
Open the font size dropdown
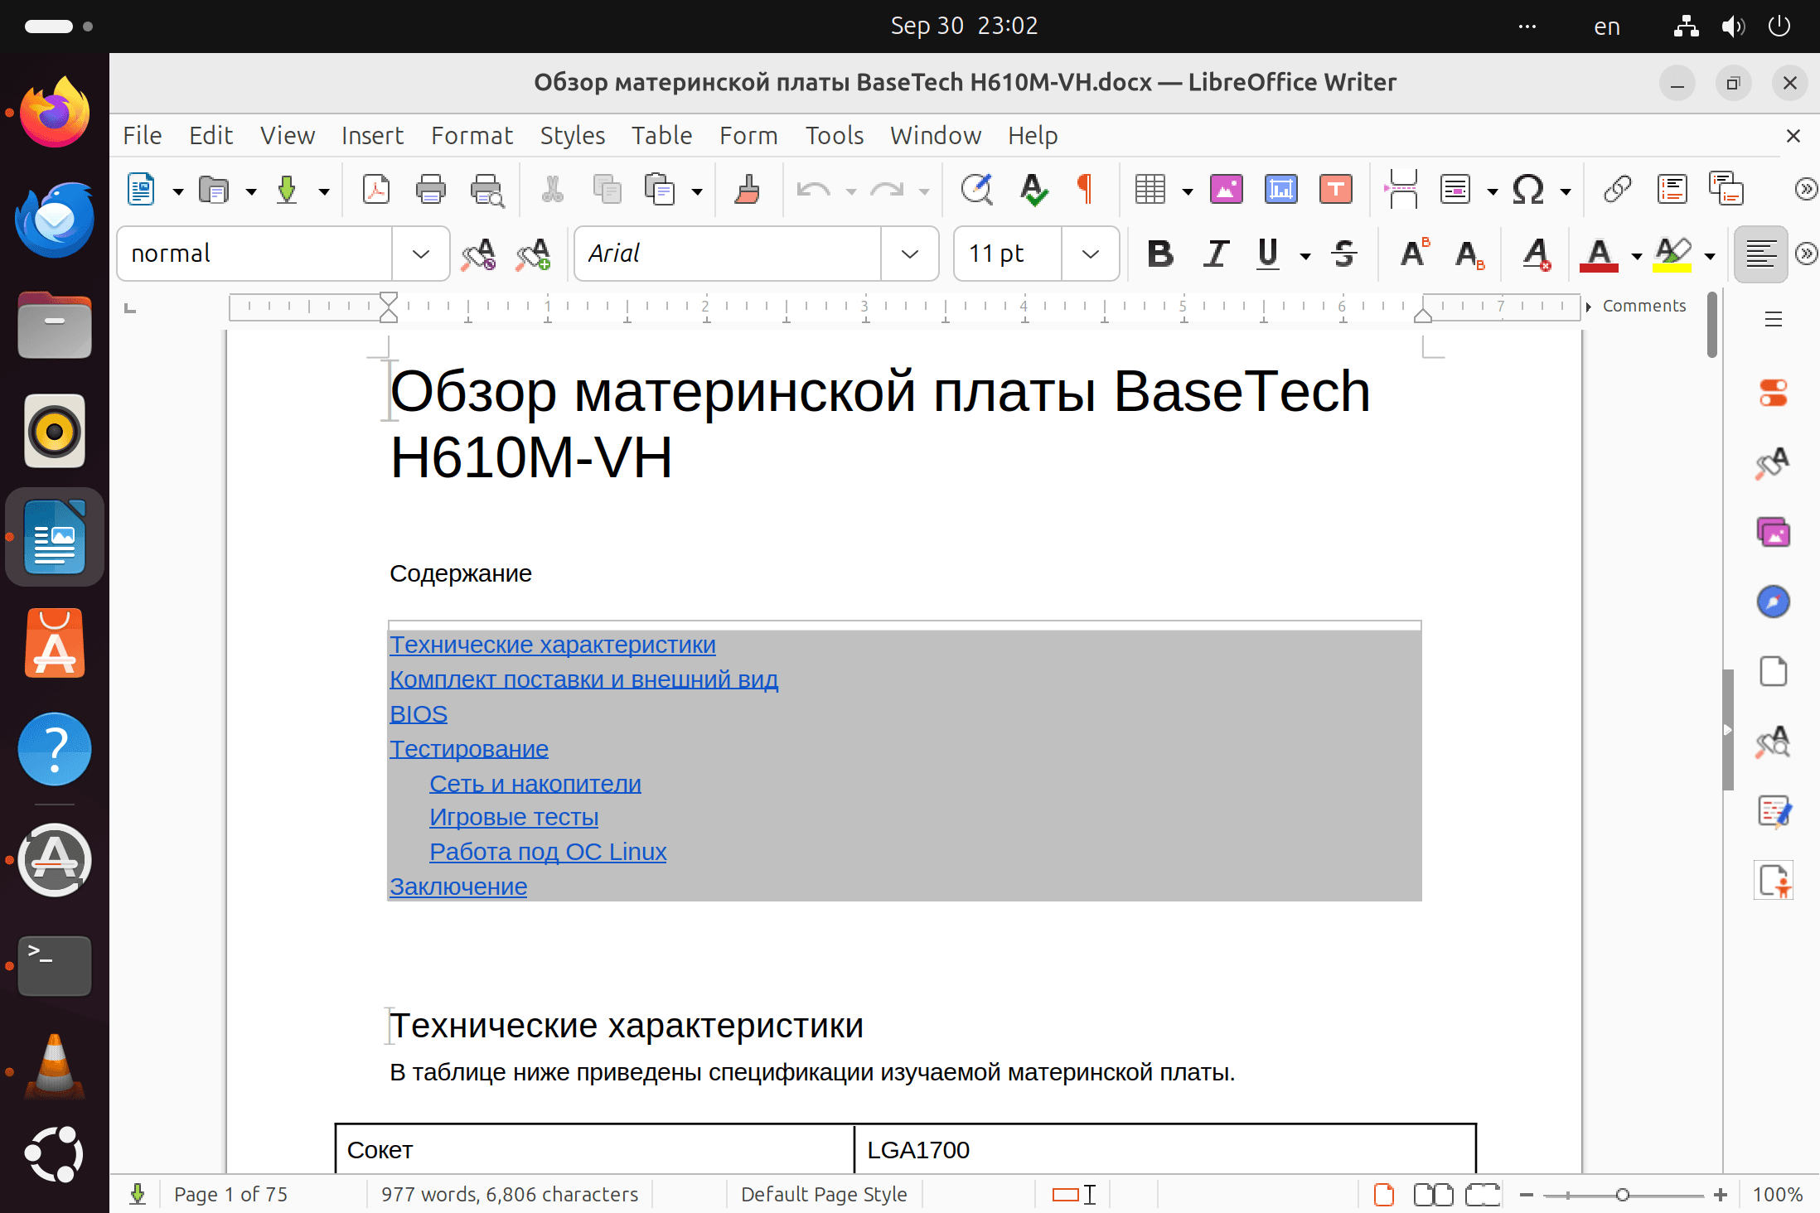(1090, 254)
